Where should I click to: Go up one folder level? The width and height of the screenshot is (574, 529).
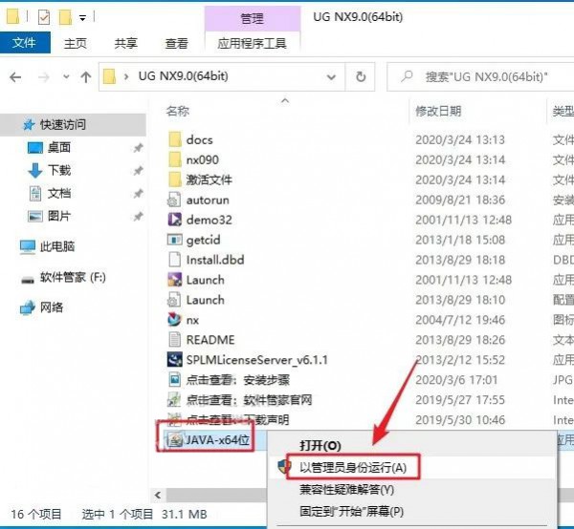coord(86,76)
